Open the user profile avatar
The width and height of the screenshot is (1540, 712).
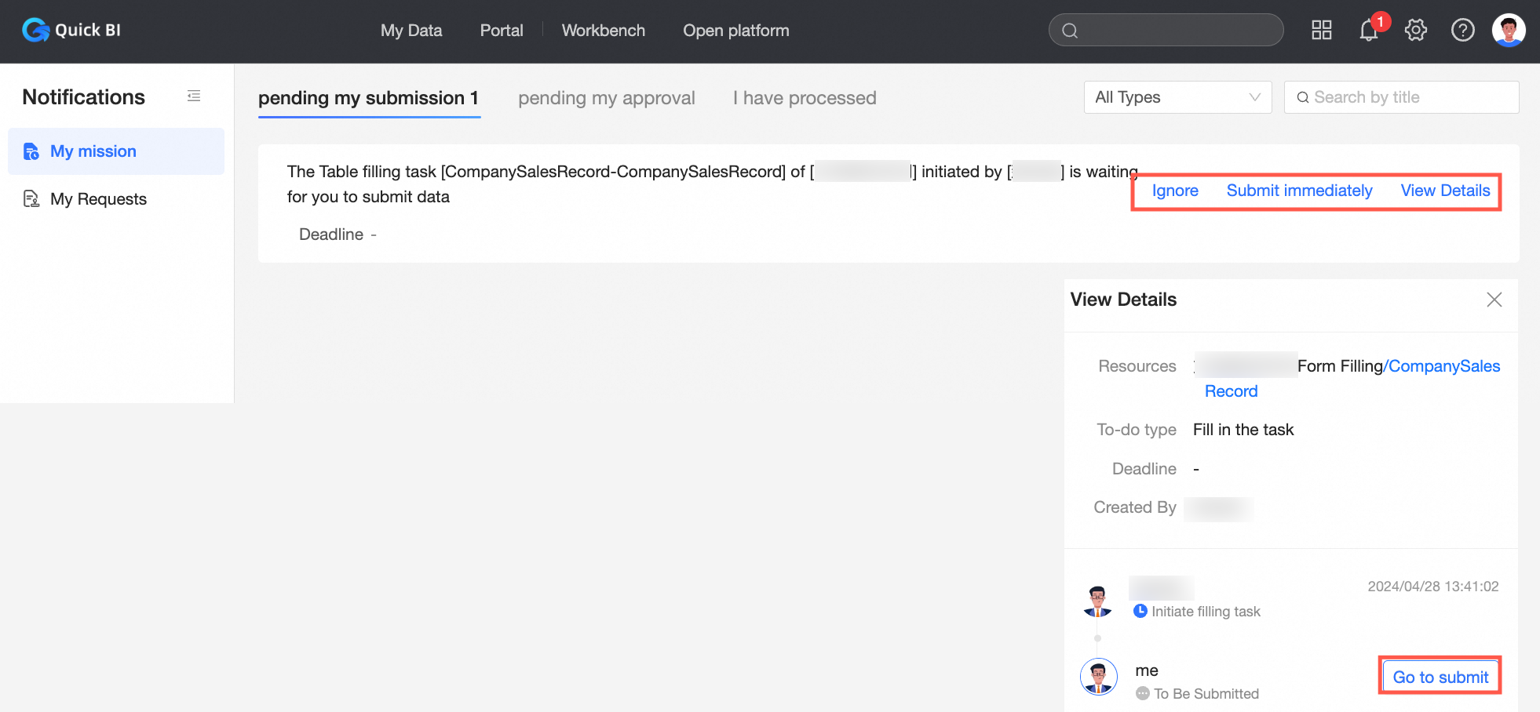click(x=1509, y=31)
